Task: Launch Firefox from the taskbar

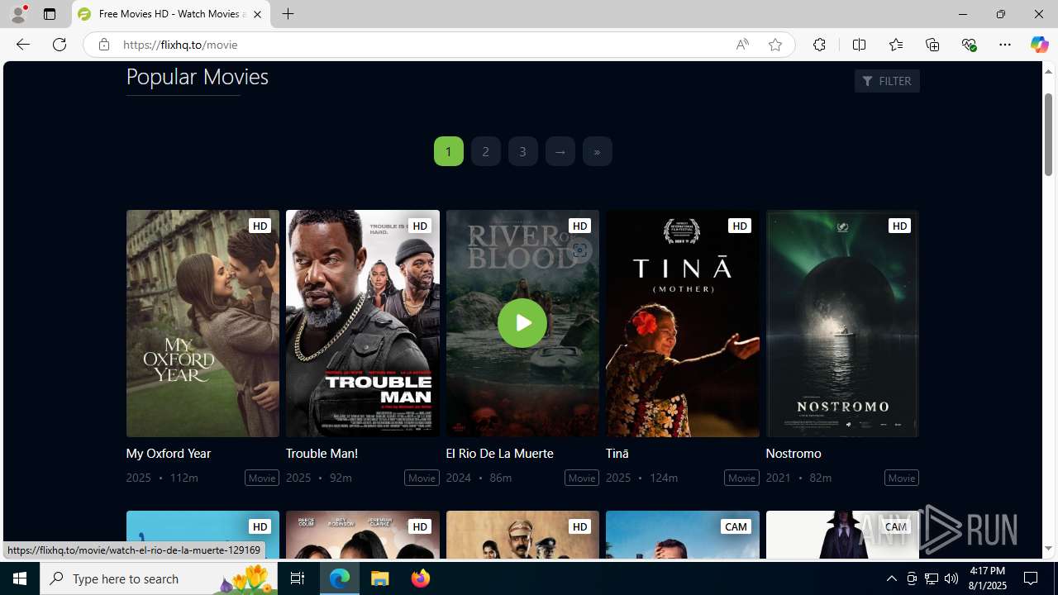Action: click(421, 578)
